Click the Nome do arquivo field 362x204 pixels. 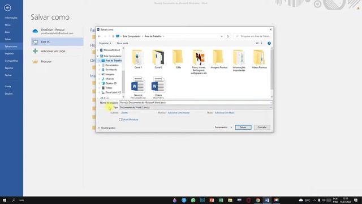[x=195, y=103]
